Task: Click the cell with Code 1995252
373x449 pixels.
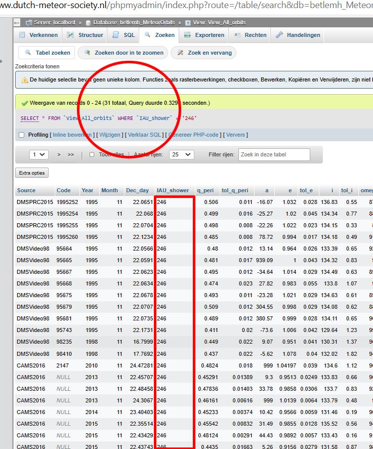Action: tap(67, 202)
